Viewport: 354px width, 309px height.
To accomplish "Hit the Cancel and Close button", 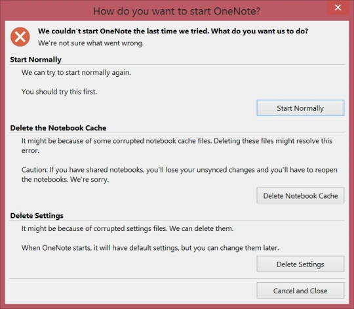I will (x=300, y=291).
